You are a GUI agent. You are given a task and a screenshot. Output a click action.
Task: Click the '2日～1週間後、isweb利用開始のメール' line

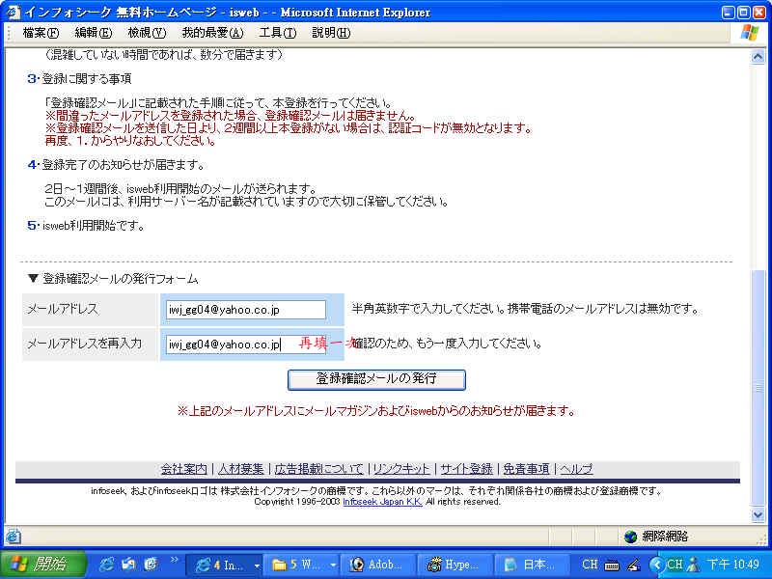point(180,188)
